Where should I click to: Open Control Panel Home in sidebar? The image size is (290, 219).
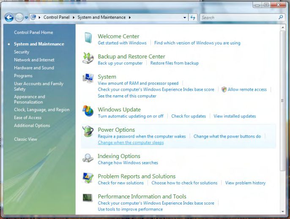click(x=33, y=33)
